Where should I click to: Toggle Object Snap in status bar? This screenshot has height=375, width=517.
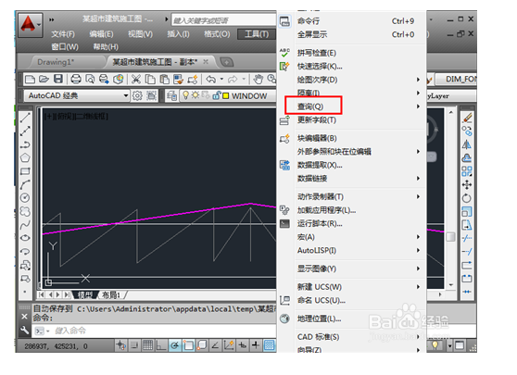click(188, 345)
